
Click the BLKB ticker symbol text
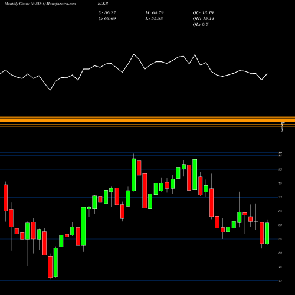tap(103, 4)
